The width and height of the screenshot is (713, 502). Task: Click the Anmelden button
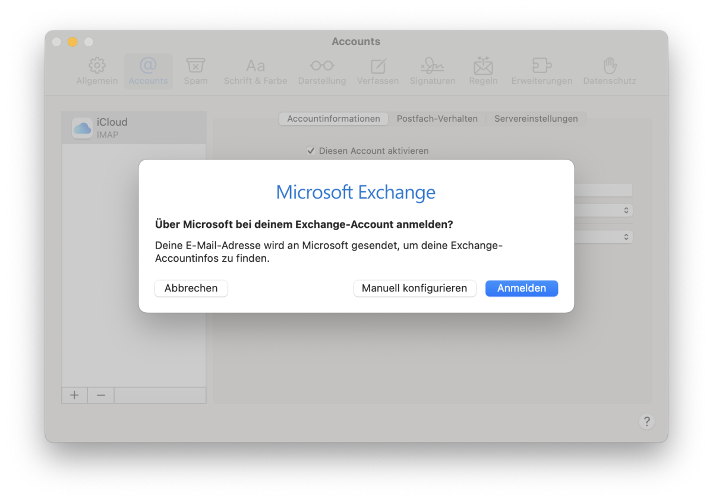tap(522, 288)
